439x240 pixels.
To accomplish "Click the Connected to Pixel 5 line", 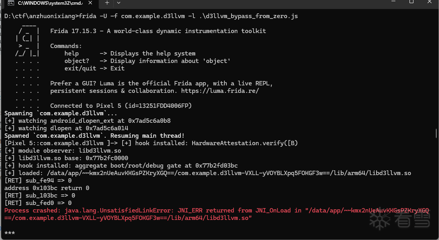I will (x=121, y=106).
